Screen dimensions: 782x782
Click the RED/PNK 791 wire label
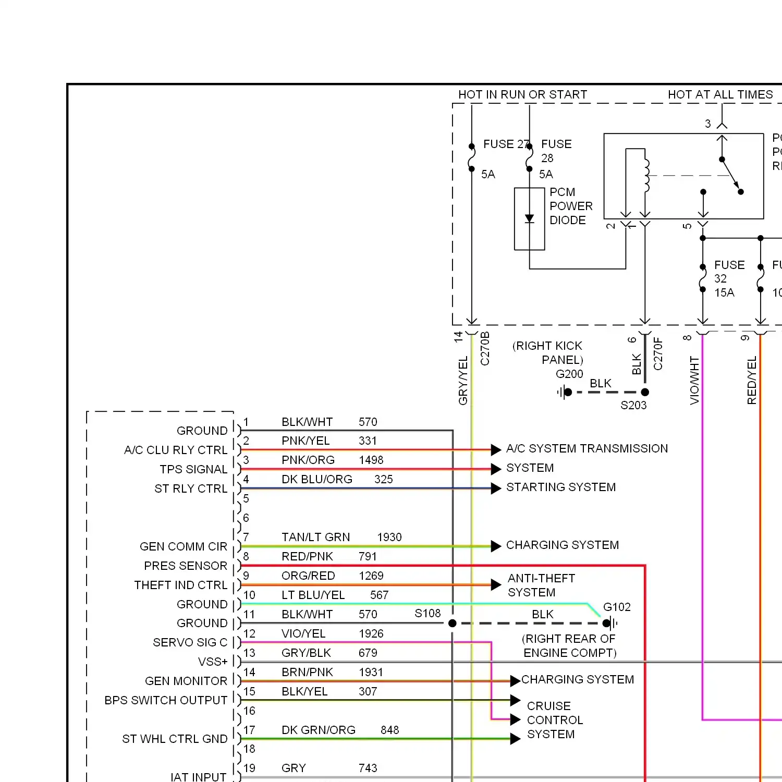[x=329, y=556]
